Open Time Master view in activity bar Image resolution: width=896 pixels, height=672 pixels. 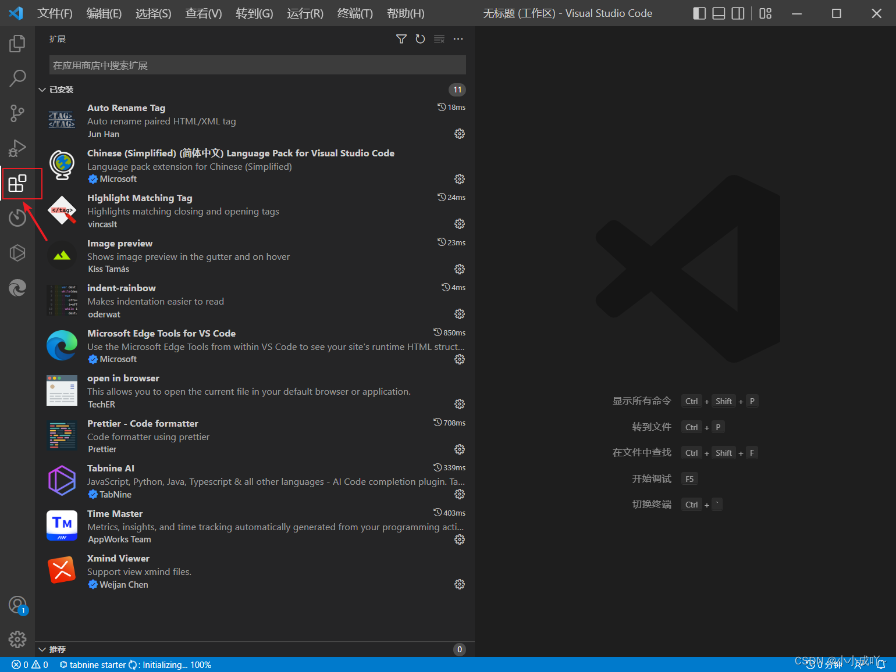pyautogui.click(x=17, y=218)
